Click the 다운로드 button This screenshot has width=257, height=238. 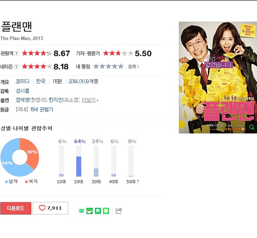pos(16,208)
